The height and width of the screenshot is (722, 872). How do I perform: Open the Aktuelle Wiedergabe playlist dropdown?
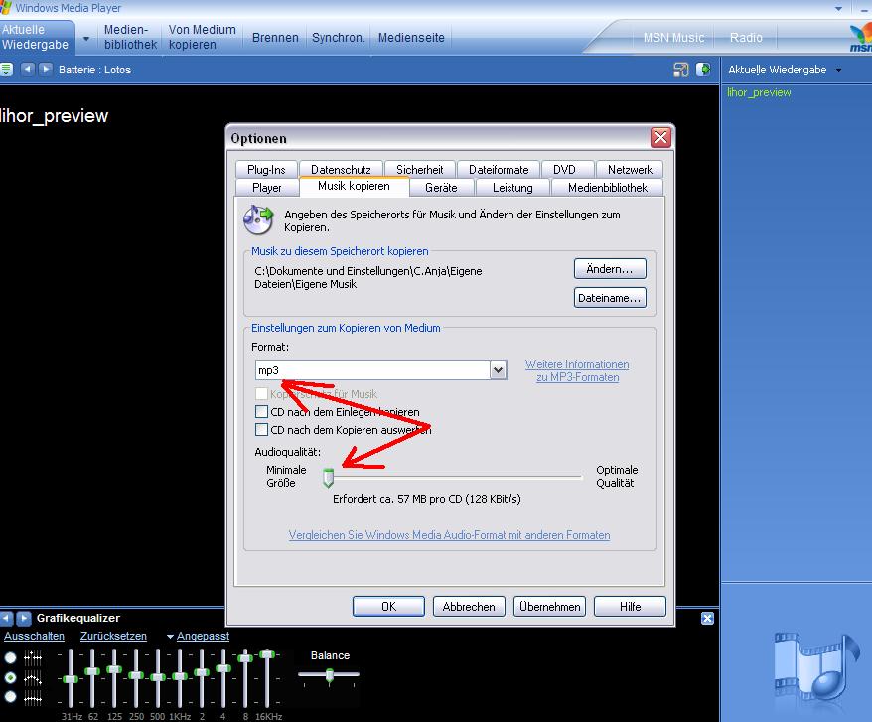point(838,71)
